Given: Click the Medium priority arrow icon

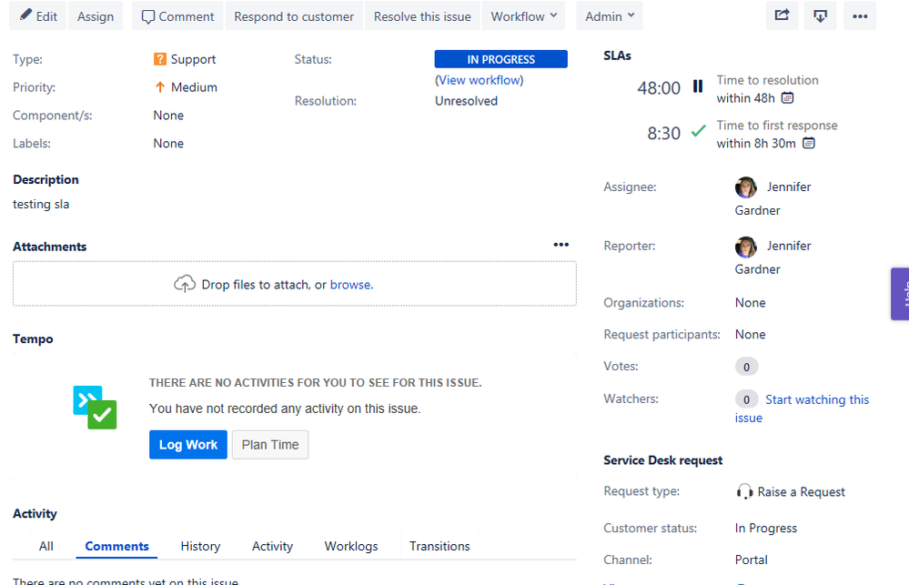Looking at the screenshot, I should (x=160, y=87).
